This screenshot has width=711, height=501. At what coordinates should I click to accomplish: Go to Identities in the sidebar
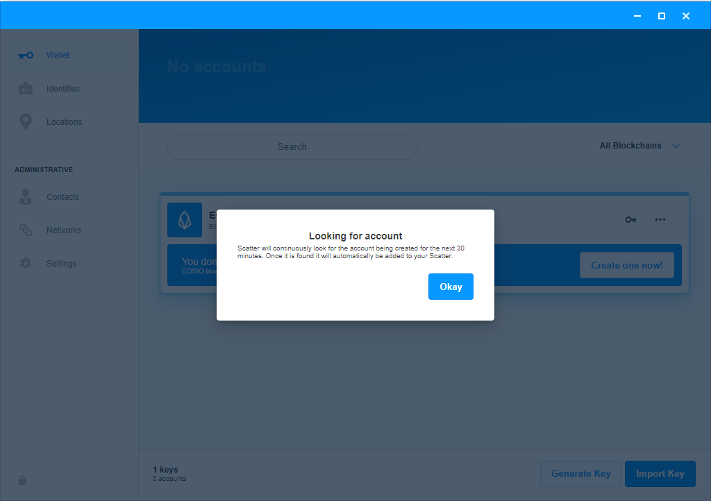69,89
